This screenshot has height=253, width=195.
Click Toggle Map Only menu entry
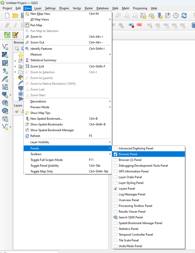point(68,171)
